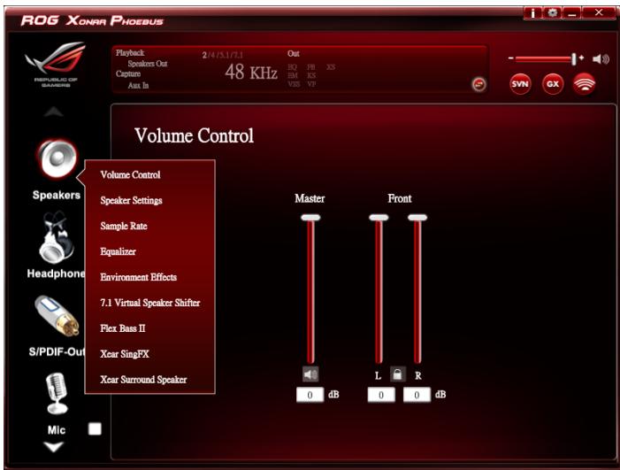This screenshot has height=470, width=620.
Task: Open settings gear in title bar
Action: 553,13
